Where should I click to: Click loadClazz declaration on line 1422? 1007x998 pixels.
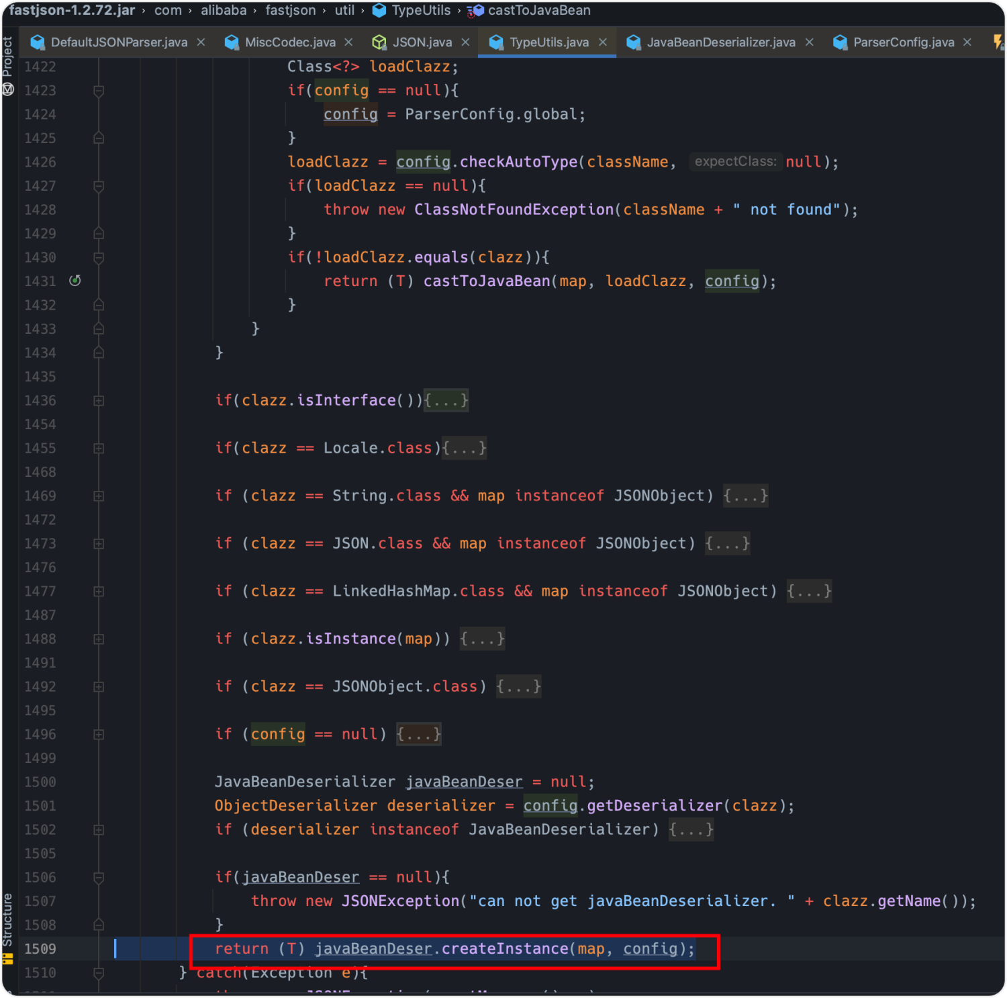tap(410, 66)
